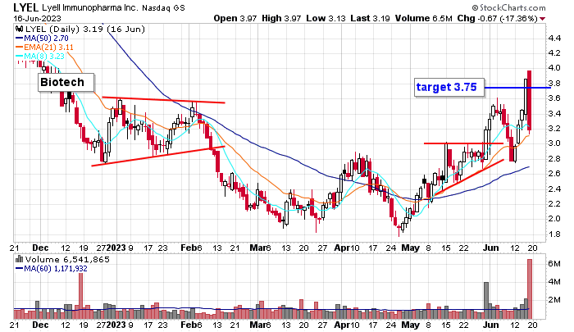
Task: Click the MA(60) 1,171,932 legend text
Action: pos(51,269)
